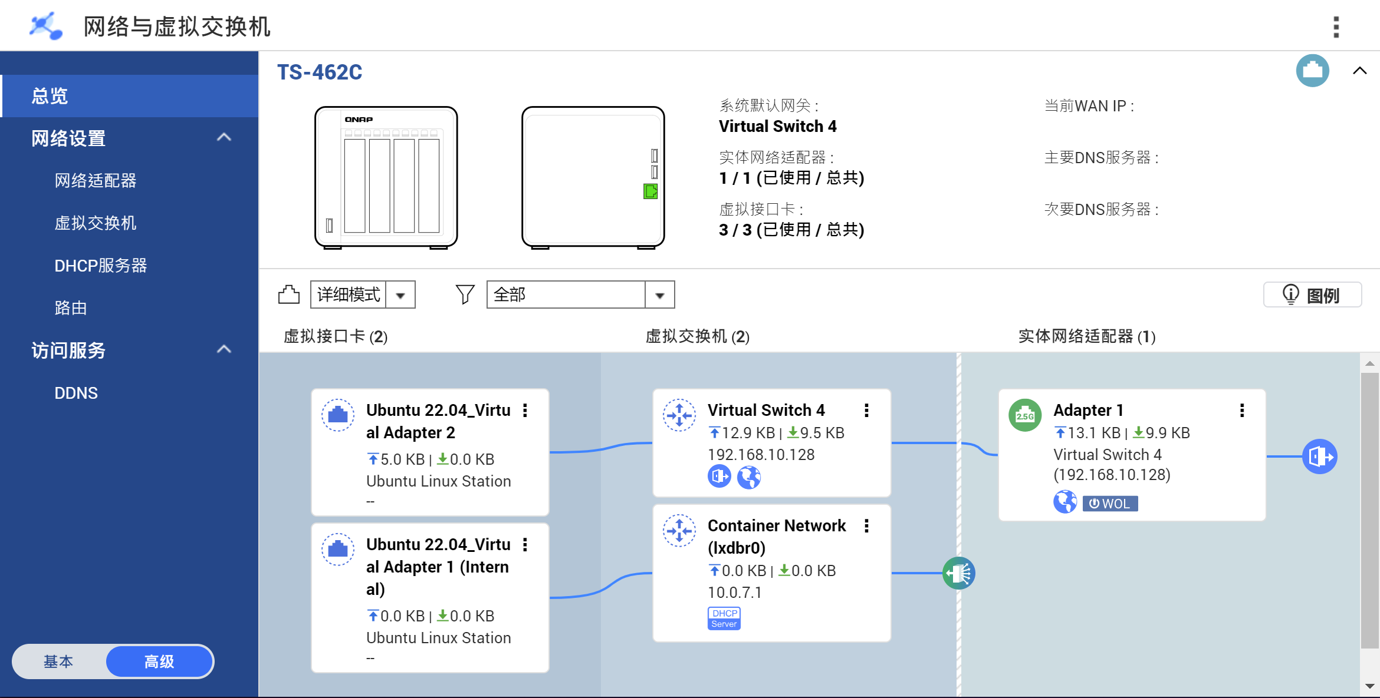The width and height of the screenshot is (1380, 698).
Task: Collapse the TS-462C device overview panel
Action: (1359, 71)
